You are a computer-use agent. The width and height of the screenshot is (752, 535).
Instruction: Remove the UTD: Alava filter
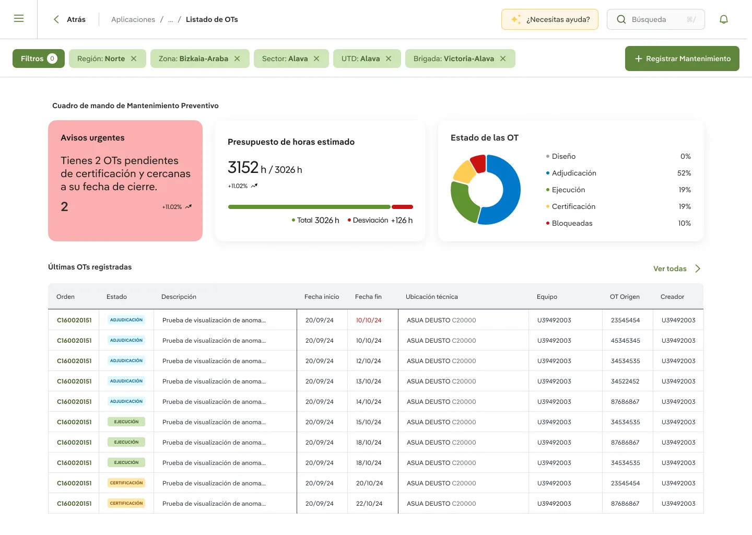(389, 59)
